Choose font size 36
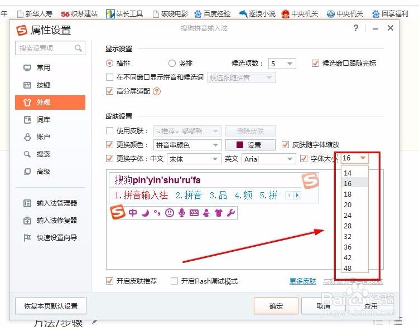Screen dimensions: 419x327 point(355,247)
